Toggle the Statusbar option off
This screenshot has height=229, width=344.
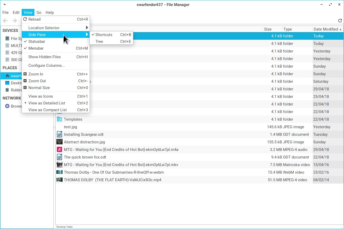tap(37, 42)
